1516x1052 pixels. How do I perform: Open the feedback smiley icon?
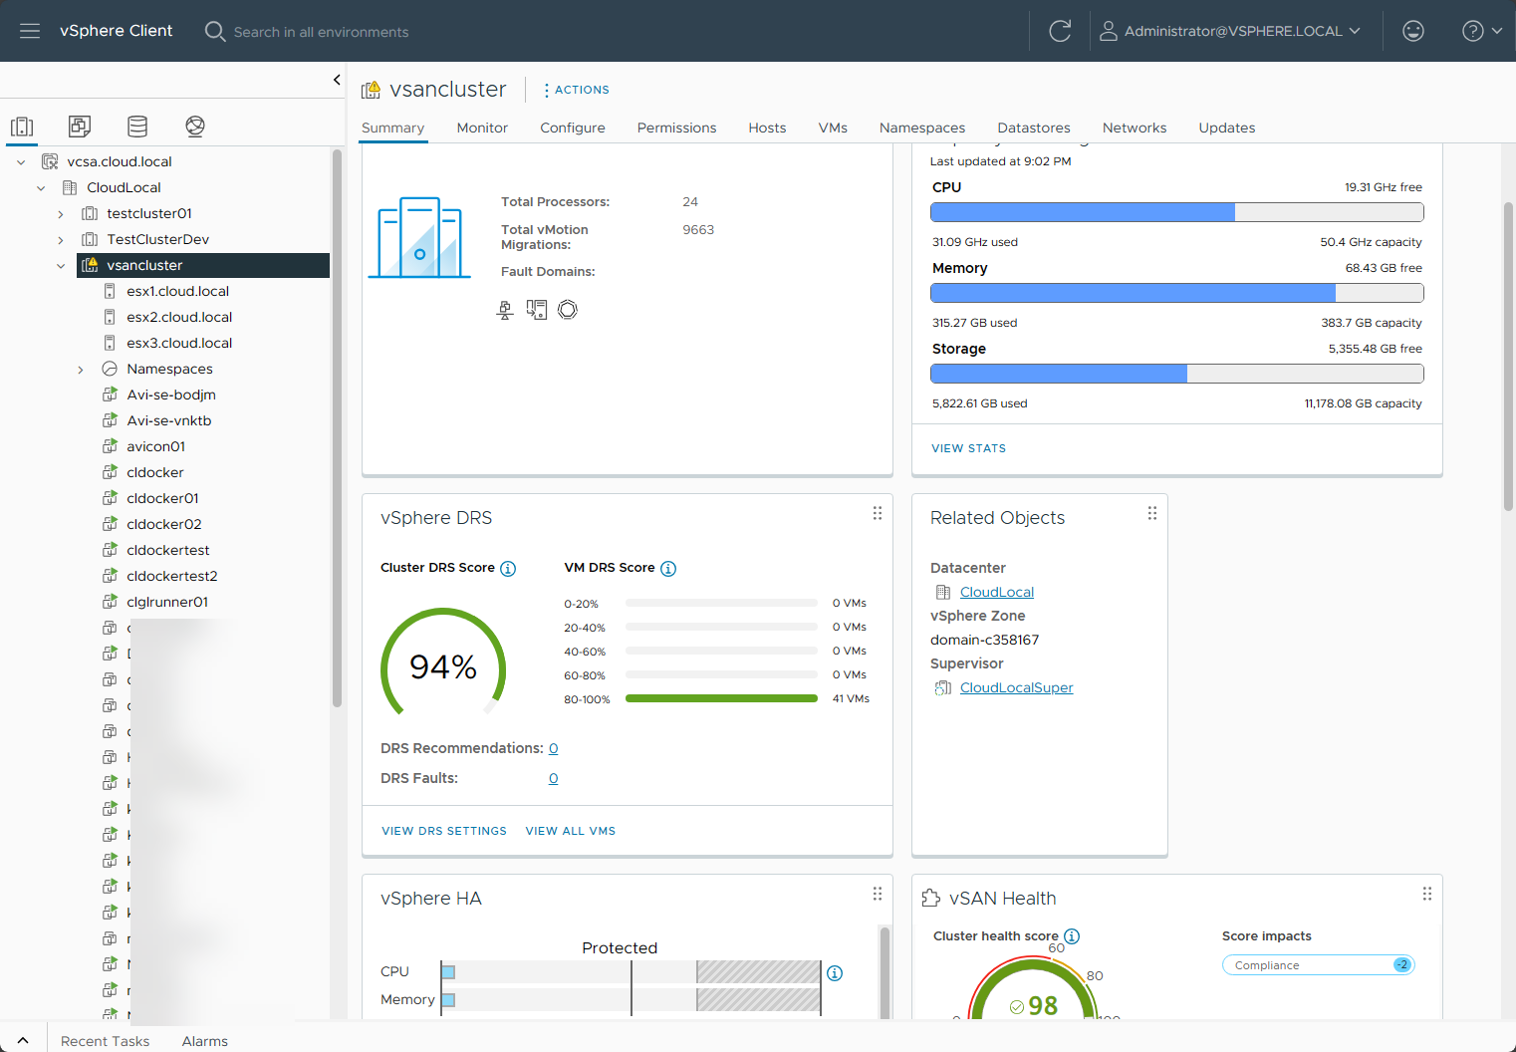[x=1412, y=31]
